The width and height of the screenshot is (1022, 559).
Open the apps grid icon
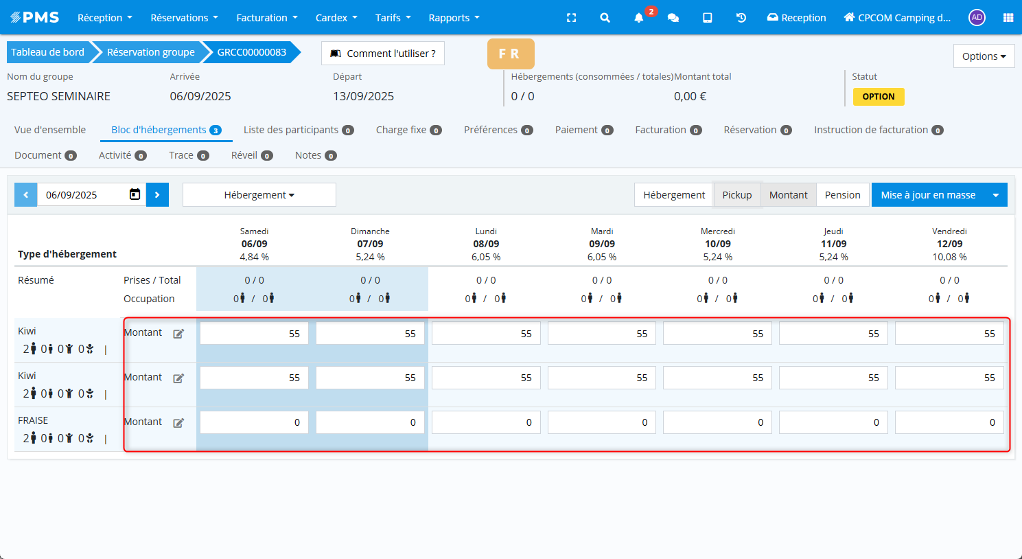pyautogui.click(x=1008, y=18)
